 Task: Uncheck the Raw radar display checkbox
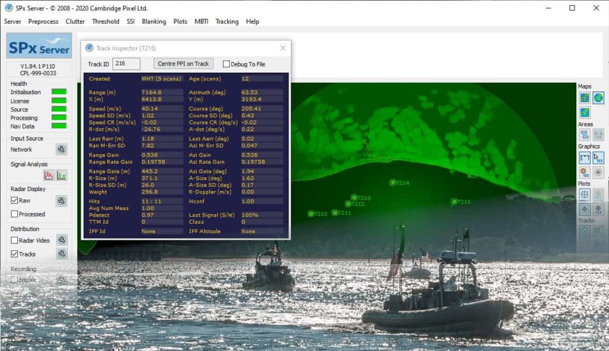pyautogui.click(x=14, y=200)
